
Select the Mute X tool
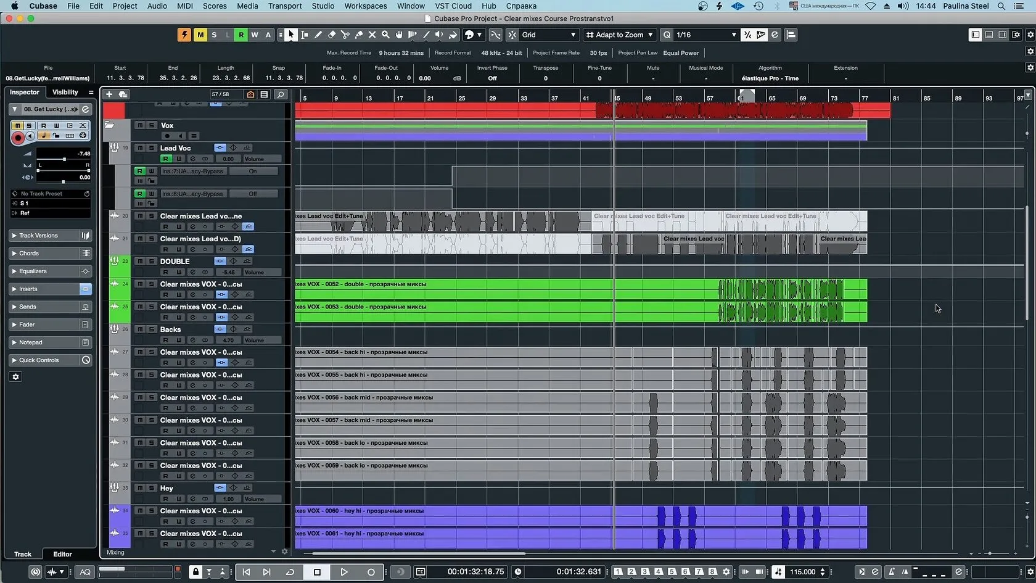(372, 35)
